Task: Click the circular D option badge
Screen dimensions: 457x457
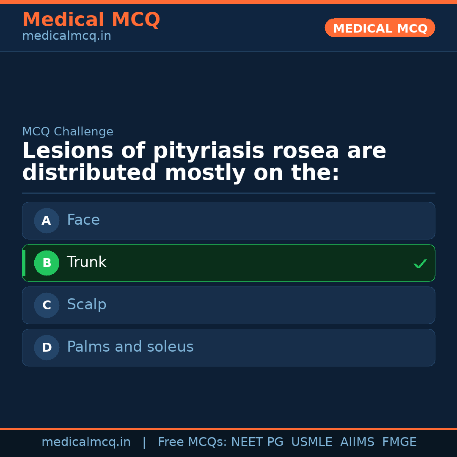Action: pos(47,347)
